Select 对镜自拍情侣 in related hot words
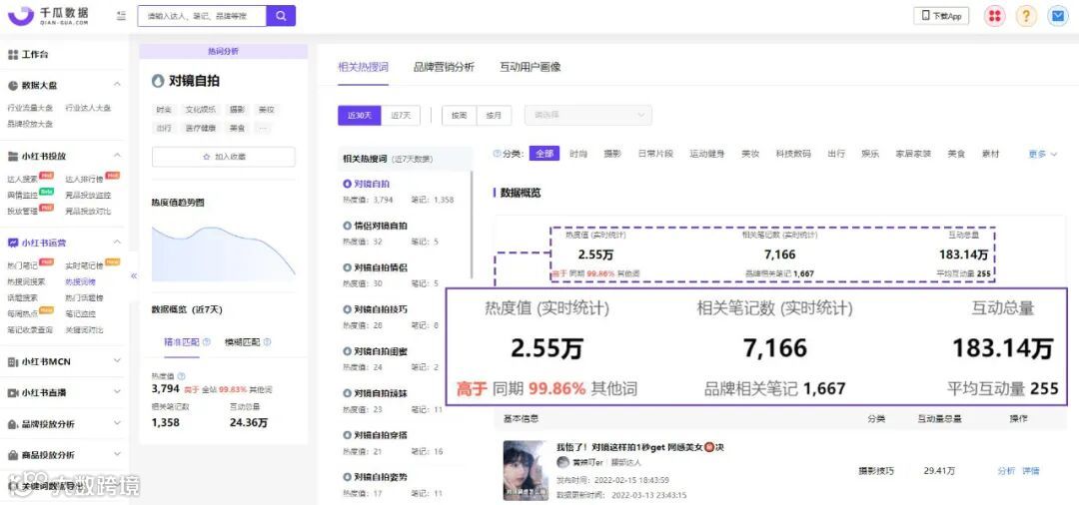This screenshot has height=505, width=1079. pos(380,267)
